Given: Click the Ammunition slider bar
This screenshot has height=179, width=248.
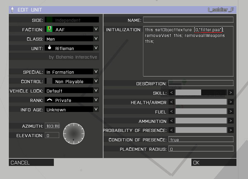Looking at the screenshot, I should click(201, 121).
